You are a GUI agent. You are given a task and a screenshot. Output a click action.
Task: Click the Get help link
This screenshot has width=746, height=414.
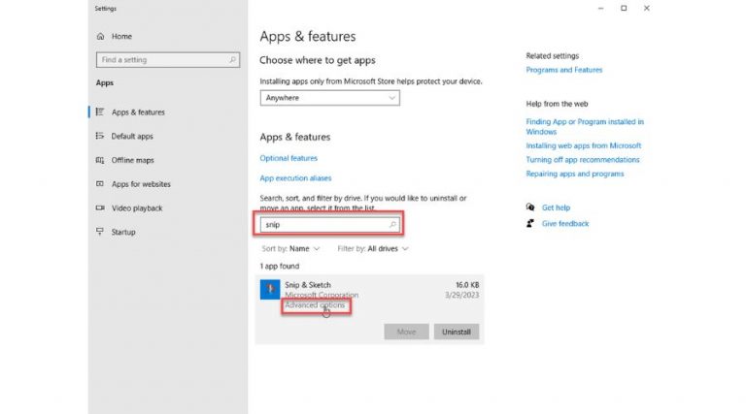coord(556,207)
